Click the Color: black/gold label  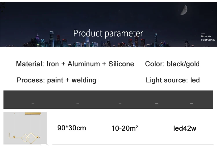pos(172,64)
